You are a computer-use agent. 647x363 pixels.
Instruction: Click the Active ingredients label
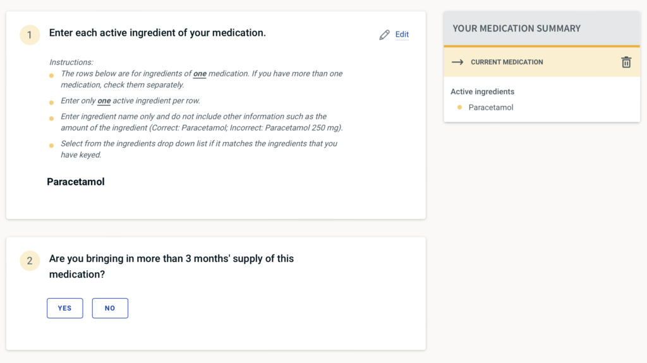click(482, 92)
